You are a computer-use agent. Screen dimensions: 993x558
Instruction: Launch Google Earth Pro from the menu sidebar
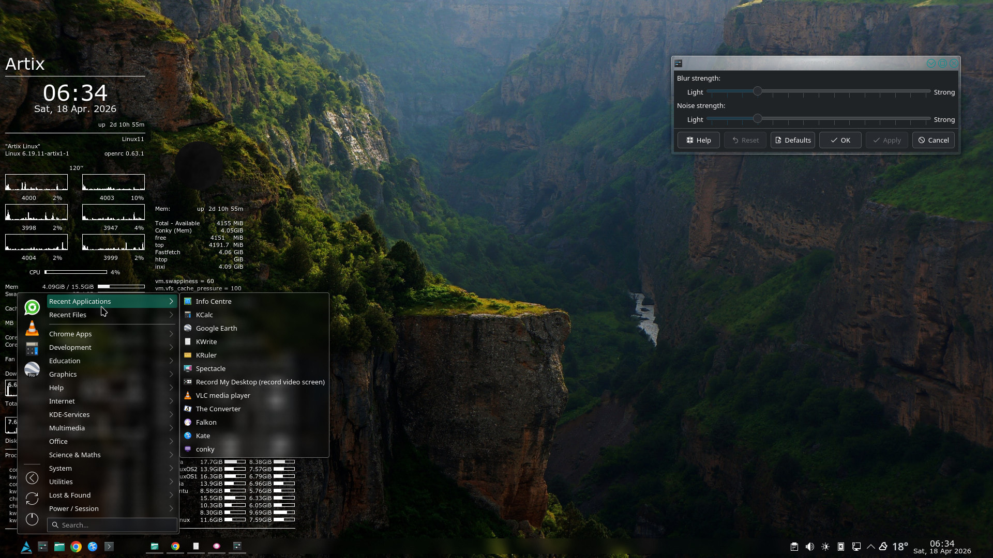point(32,369)
